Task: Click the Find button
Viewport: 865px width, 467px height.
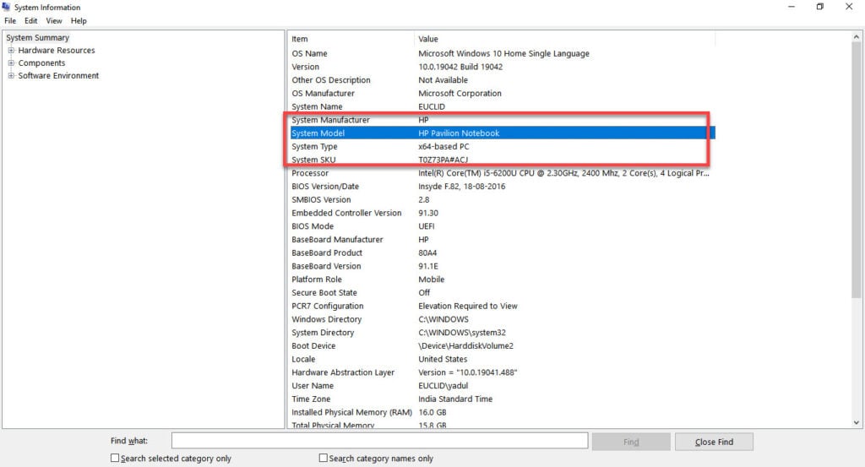Action: (631, 442)
